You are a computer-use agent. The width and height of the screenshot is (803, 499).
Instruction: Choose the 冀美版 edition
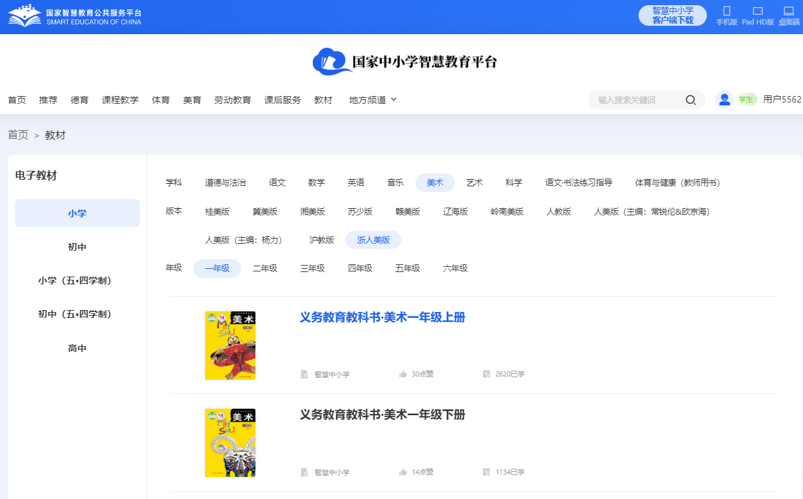click(265, 211)
